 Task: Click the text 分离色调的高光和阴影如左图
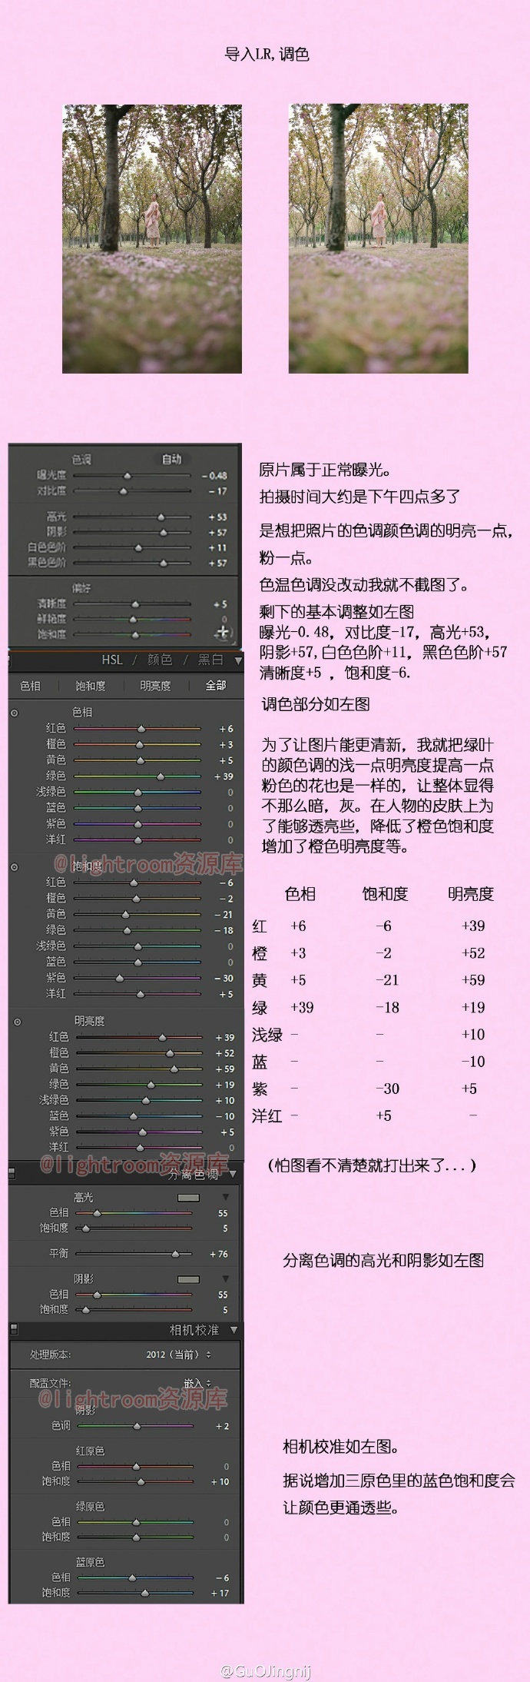point(383,1260)
